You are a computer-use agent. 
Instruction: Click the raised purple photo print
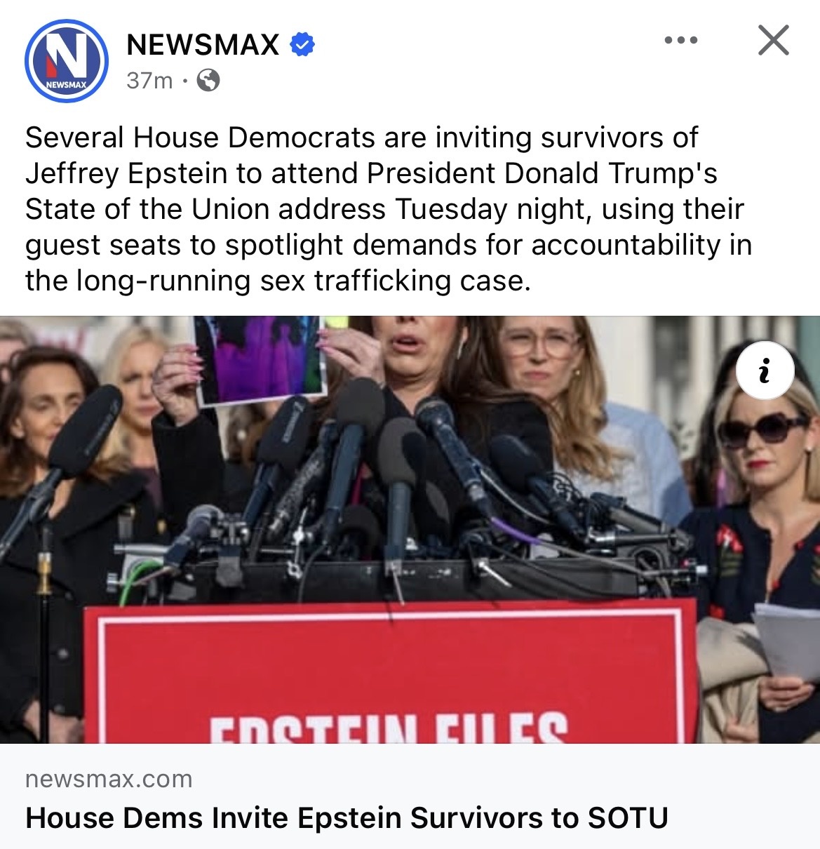coord(261,359)
